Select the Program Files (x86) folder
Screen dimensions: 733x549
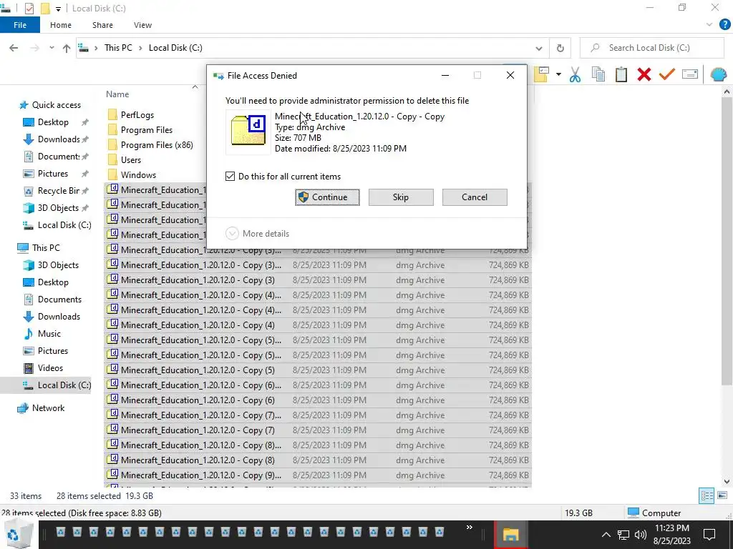157,144
